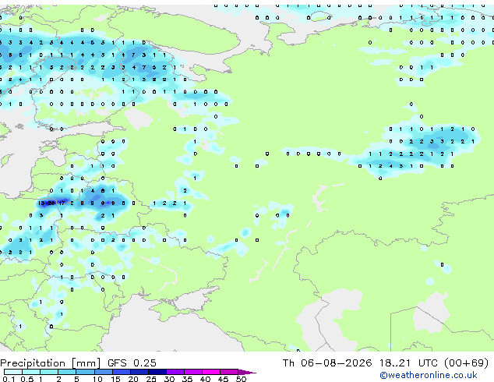Viewport: 494px width, 382px height.
Task: Click the above-50 arrow tip of legend
Action: (x=247, y=372)
